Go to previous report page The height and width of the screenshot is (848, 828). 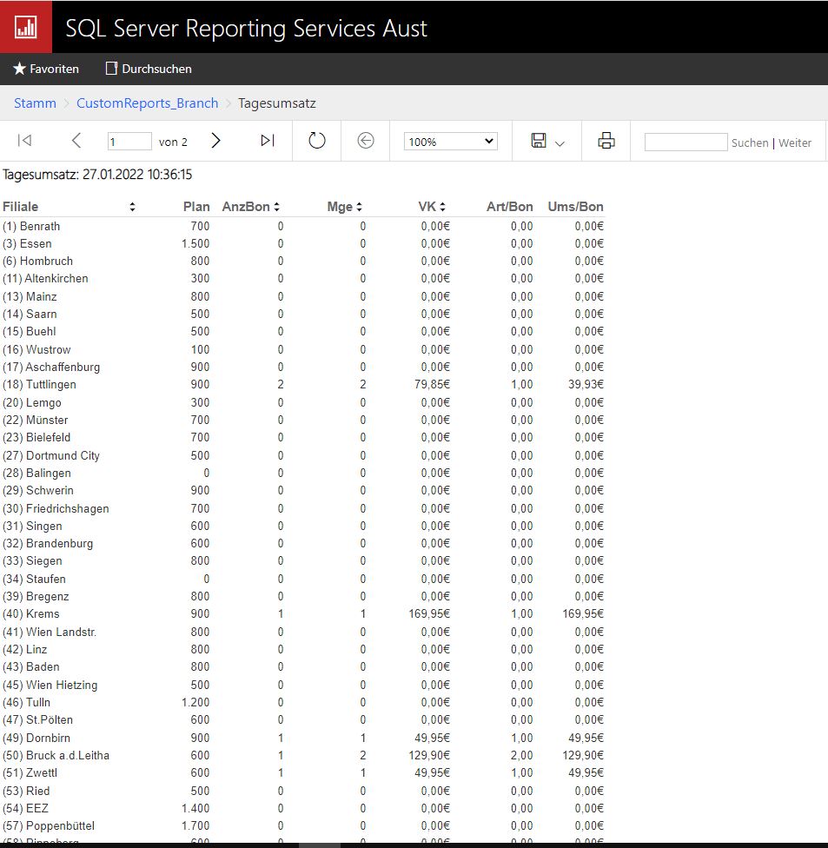[x=76, y=141]
